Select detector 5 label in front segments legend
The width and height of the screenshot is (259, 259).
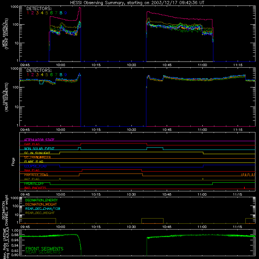47,13
